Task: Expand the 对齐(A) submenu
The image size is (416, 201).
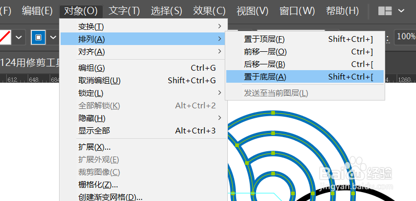Action: tap(144, 52)
